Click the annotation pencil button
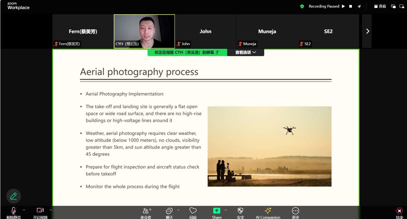Screen dimensions: 407x219 pyautogui.click(x=14, y=196)
